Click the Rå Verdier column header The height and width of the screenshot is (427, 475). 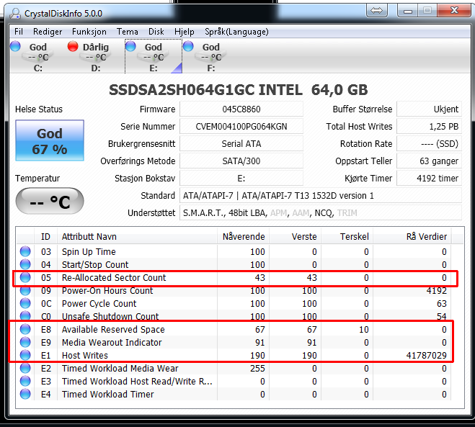coord(412,236)
